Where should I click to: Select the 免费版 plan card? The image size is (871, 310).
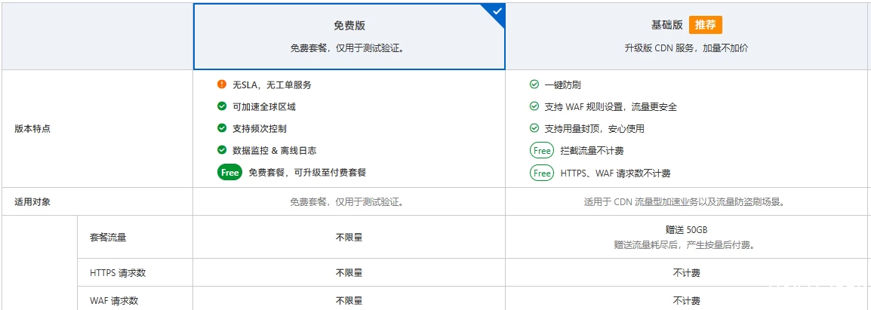(349, 36)
